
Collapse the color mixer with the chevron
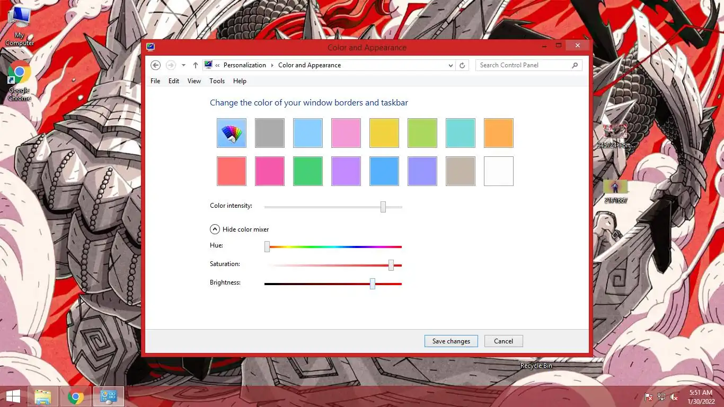[215, 229]
